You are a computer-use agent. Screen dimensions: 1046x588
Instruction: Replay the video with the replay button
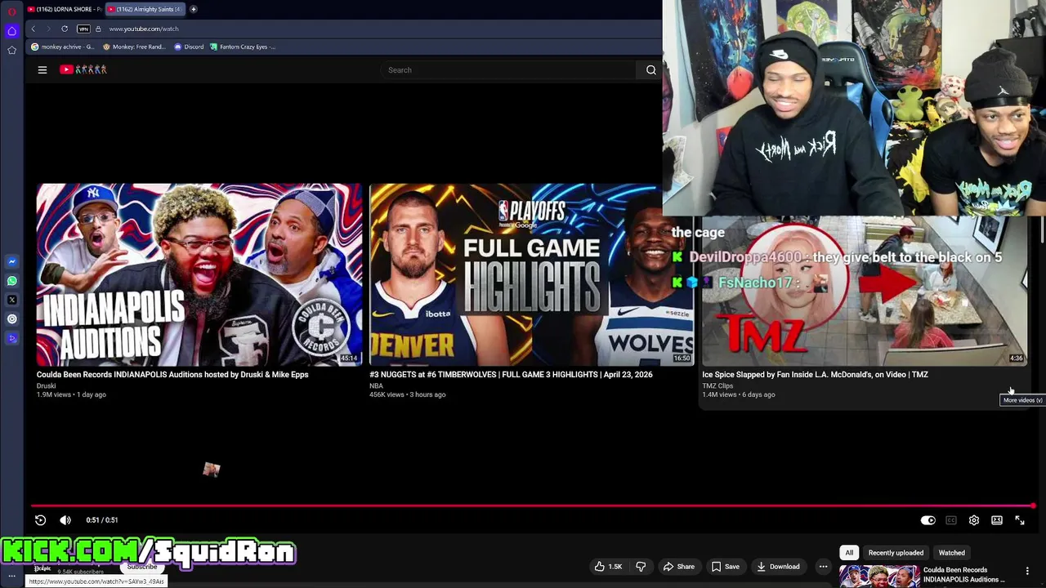point(40,520)
